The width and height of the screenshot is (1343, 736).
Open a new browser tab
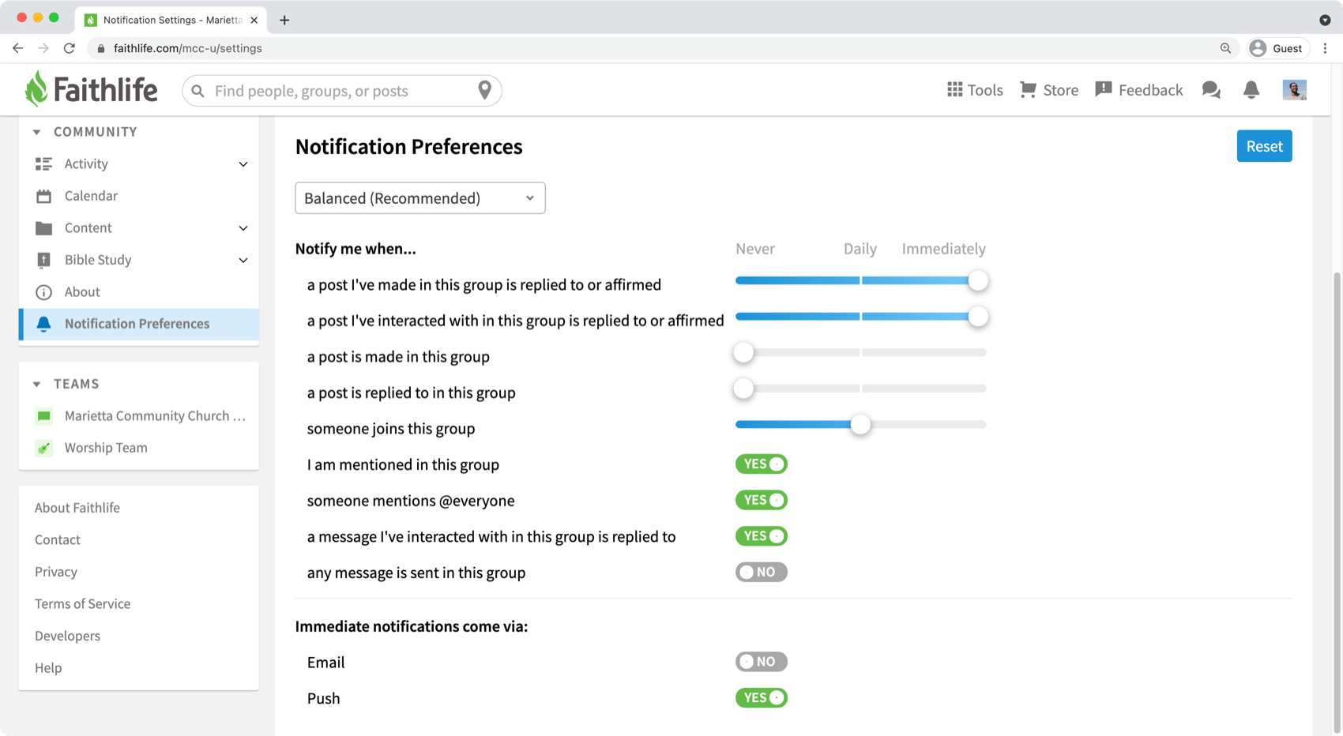pos(284,20)
